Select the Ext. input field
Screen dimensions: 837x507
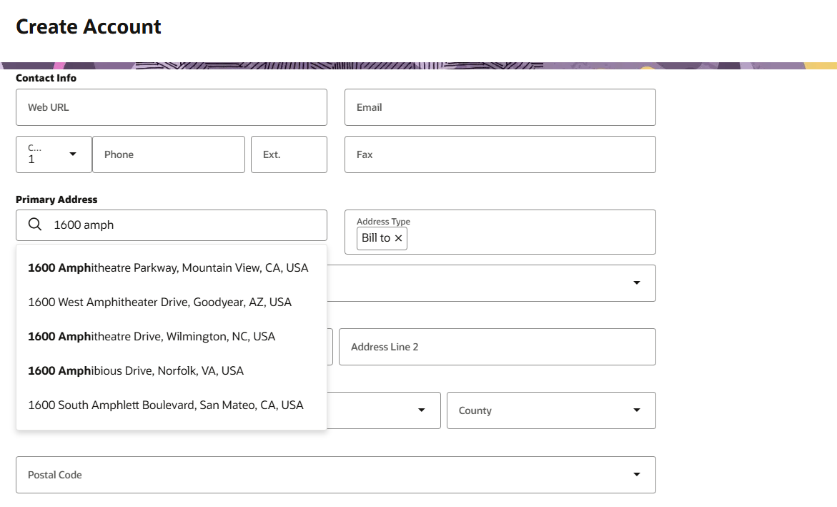pyautogui.click(x=289, y=154)
